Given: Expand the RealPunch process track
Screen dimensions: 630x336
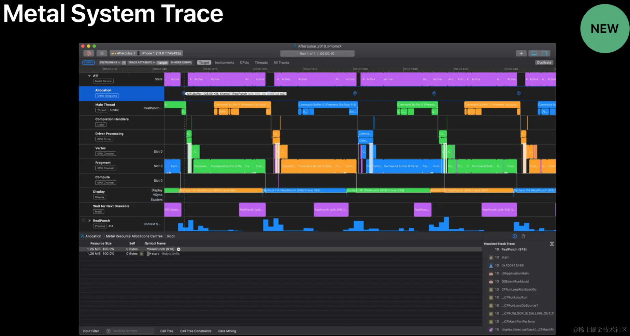Looking at the screenshot, I should point(90,221).
